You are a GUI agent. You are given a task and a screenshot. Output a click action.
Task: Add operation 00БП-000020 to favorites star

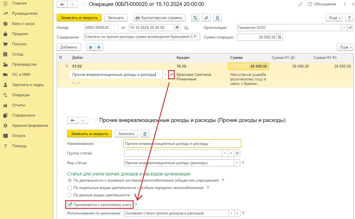pos(83,5)
